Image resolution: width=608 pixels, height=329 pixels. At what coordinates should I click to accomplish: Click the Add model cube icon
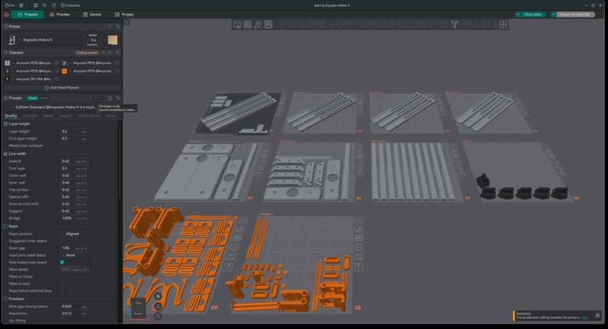(237, 24)
